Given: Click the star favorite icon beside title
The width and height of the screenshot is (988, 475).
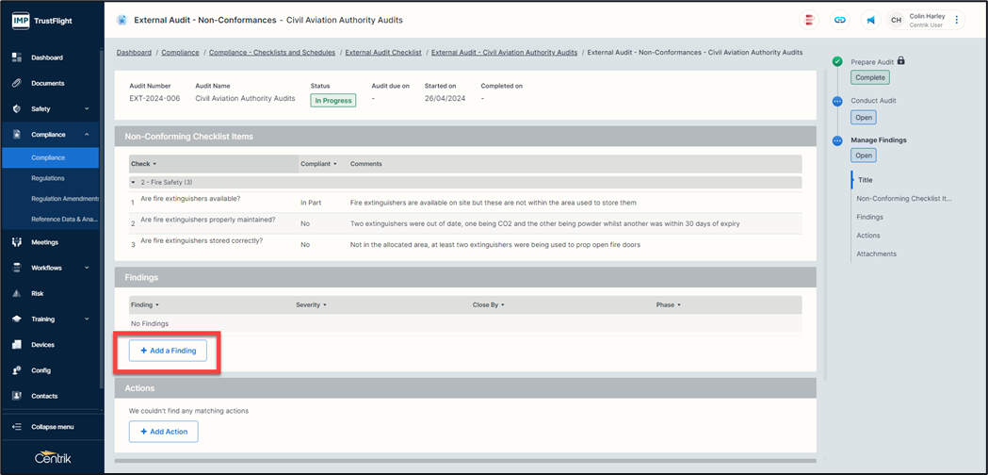Looking at the screenshot, I should click(121, 20).
